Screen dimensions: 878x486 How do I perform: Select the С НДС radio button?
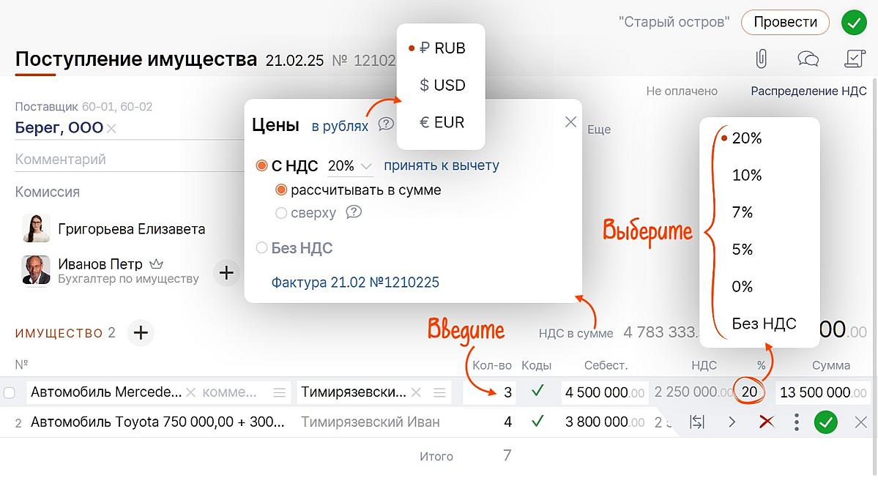[x=261, y=166]
